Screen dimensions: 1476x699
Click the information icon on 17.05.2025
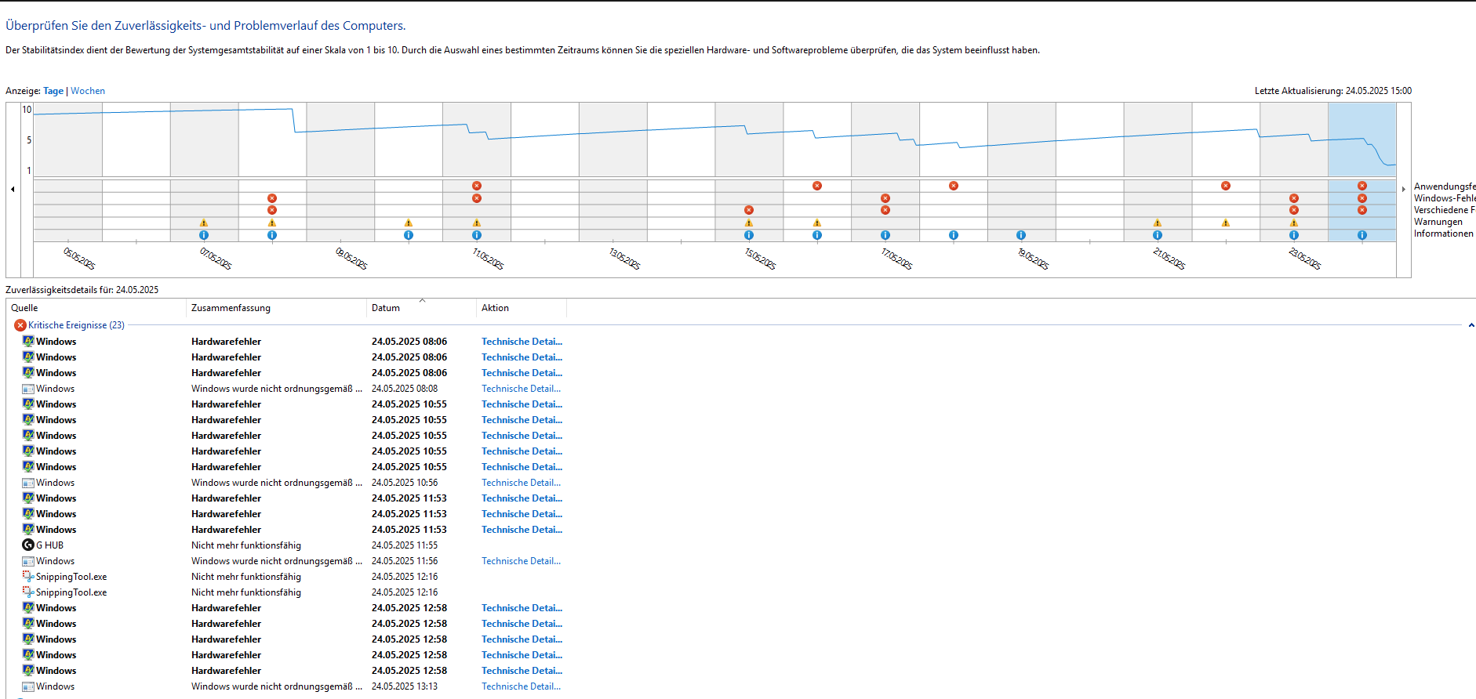coord(885,235)
